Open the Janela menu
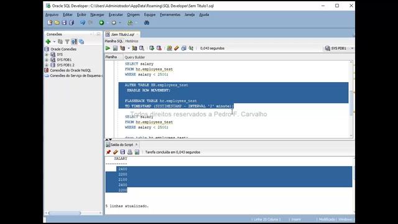The height and width of the screenshot is (224, 398). (x=189, y=14)
